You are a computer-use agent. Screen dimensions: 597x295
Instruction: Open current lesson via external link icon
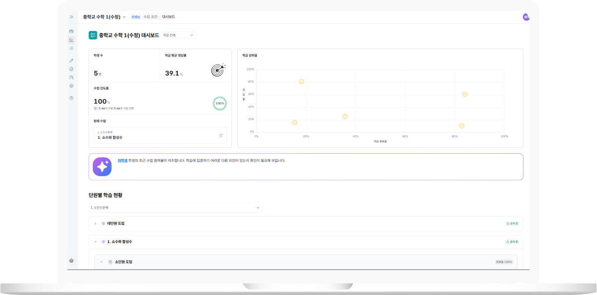[221, 135]
